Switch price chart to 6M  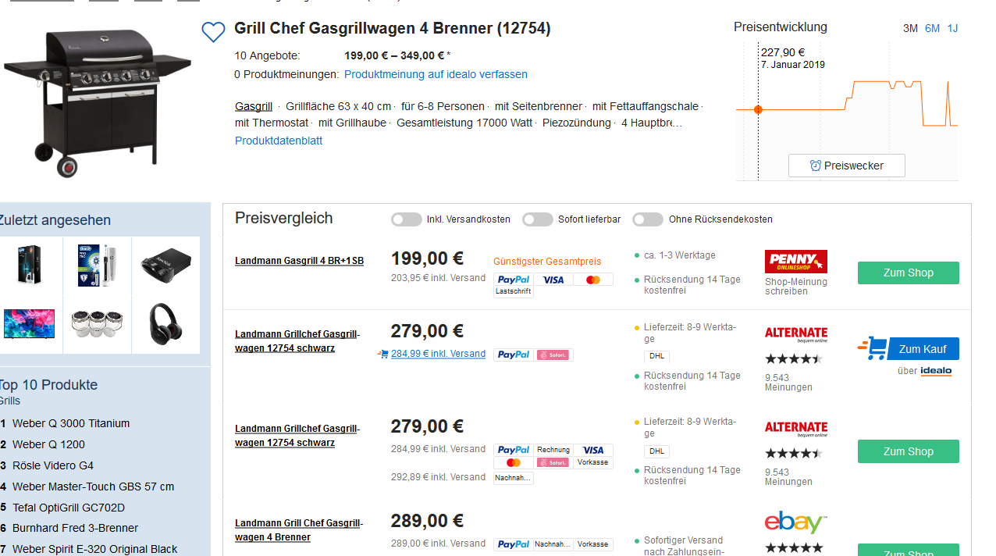932,29
